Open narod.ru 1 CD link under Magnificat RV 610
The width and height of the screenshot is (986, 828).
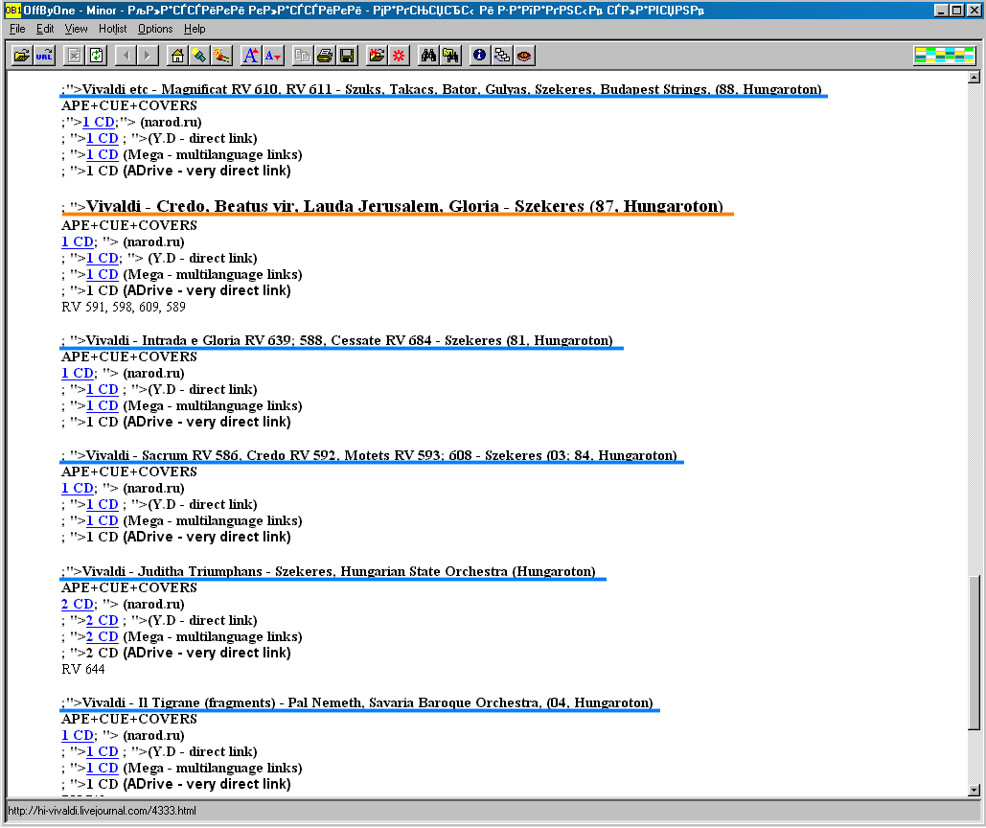[x=99, y=122]
